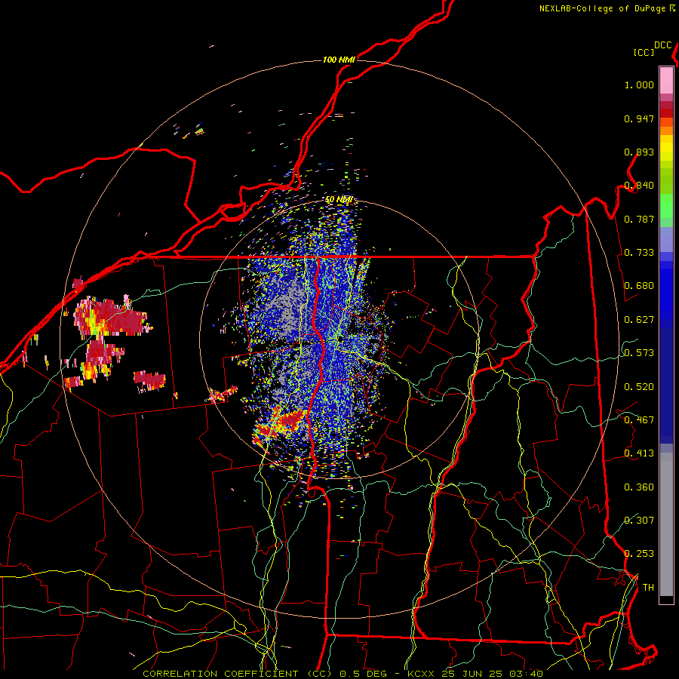Select the 0.360 scale value
Image resolution: width=679 pixels, height=679 pixels.
pyautogui.click(x=639, y=487)
